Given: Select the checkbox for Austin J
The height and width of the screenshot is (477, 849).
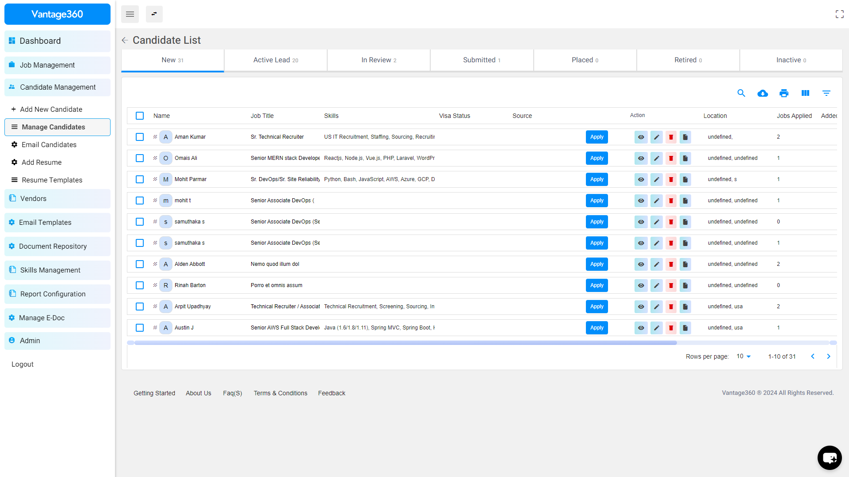Looking at the screenshot, I should coord(140,328).
